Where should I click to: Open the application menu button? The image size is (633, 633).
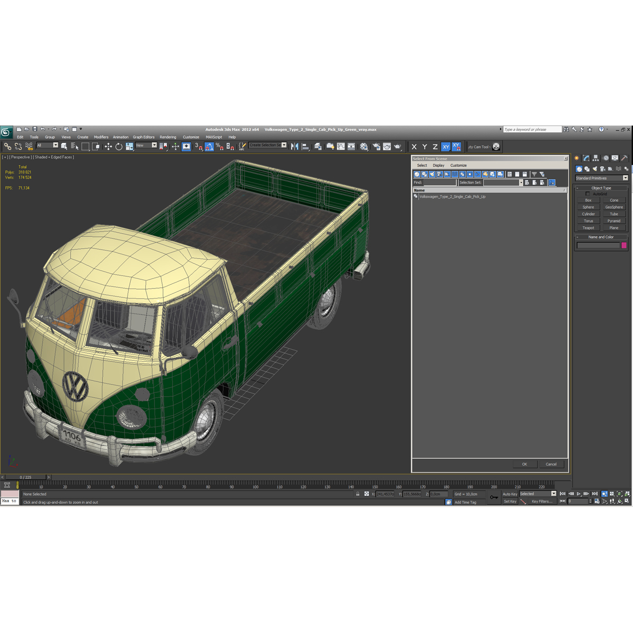7,132
